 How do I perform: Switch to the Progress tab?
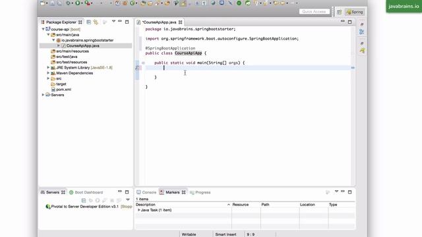[200, 192]
